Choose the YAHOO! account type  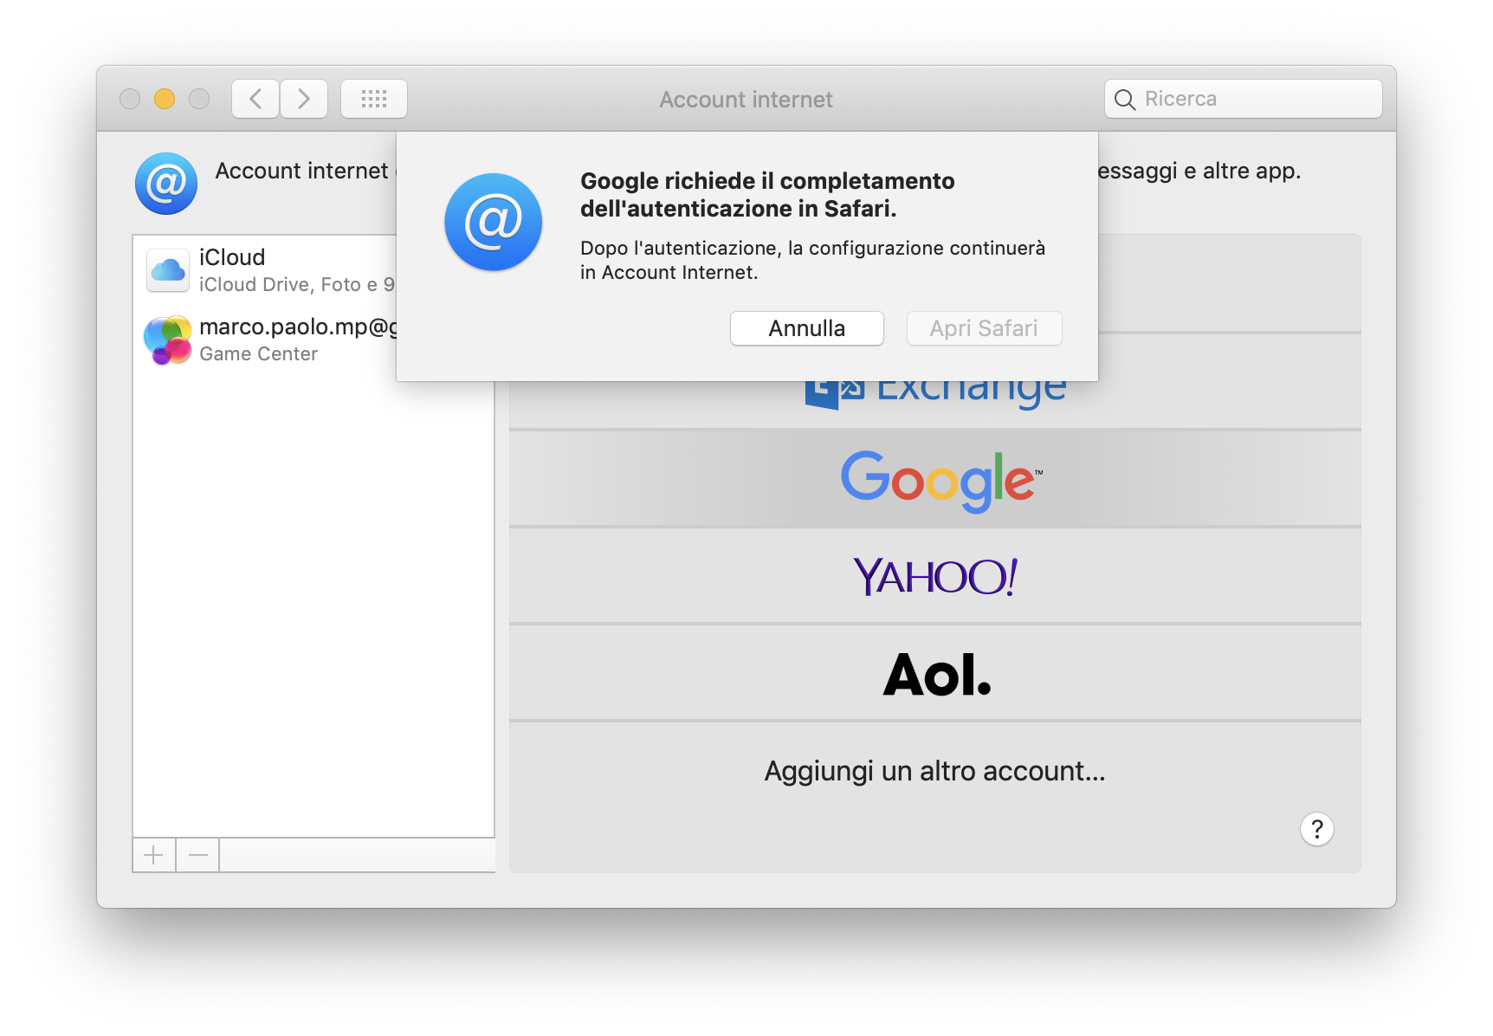click(x=935, y=576)
